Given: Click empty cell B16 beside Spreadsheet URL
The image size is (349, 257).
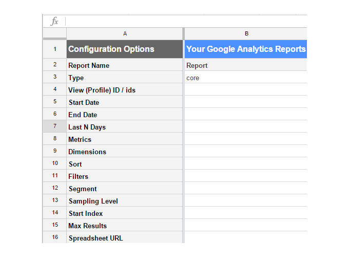Looking at the screenshot, I should [x=246, y=237].
